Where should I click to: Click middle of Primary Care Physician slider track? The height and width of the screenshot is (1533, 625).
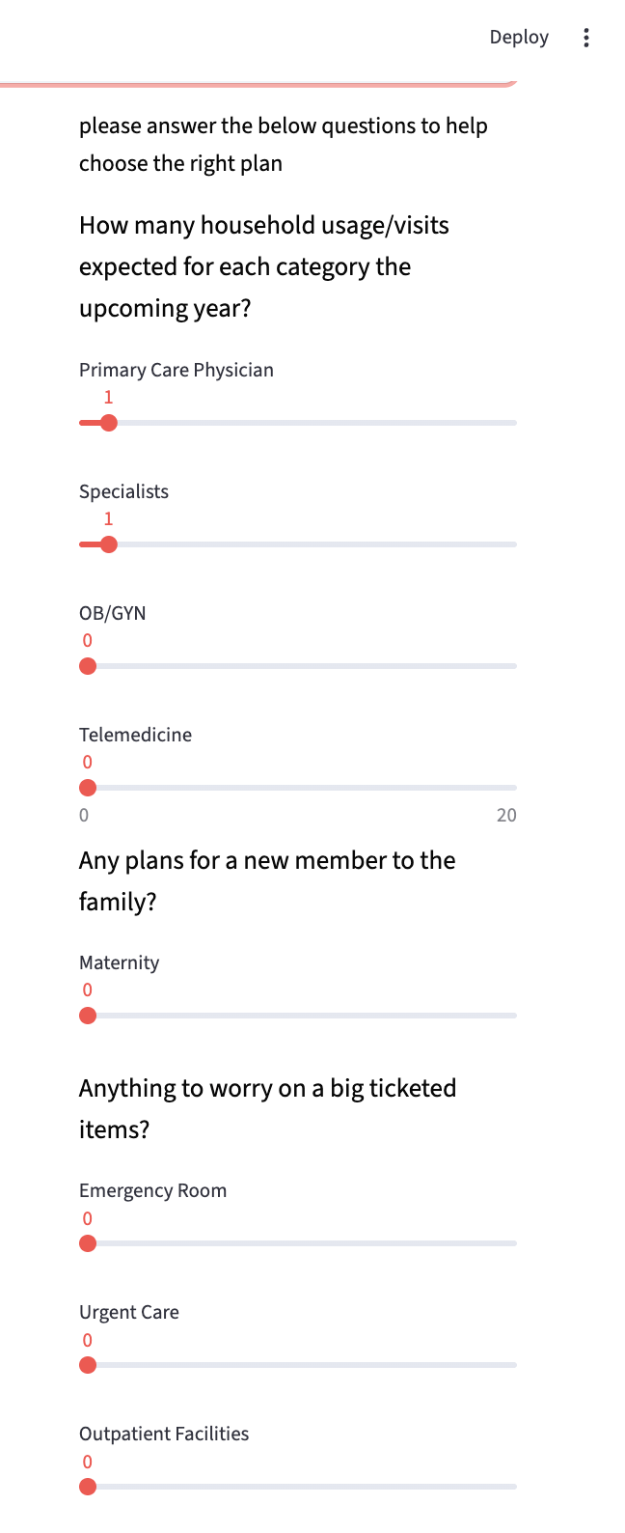pos(298,423)
